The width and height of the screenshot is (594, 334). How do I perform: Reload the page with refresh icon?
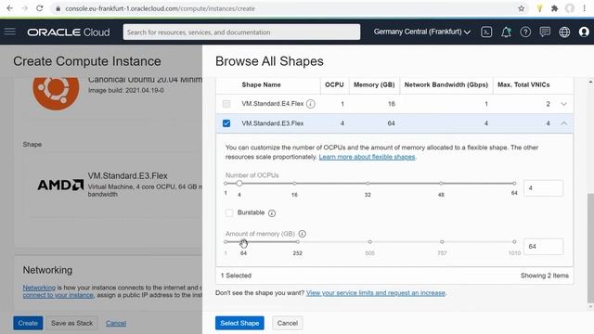tap(39, 8)
